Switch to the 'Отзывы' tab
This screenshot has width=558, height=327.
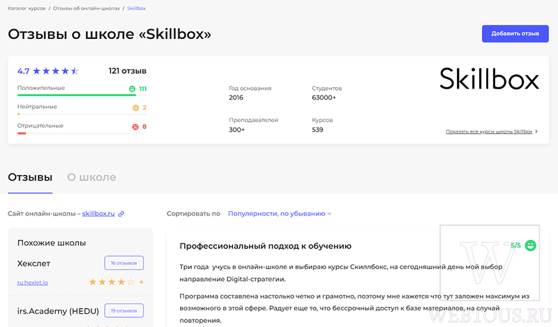30,177
